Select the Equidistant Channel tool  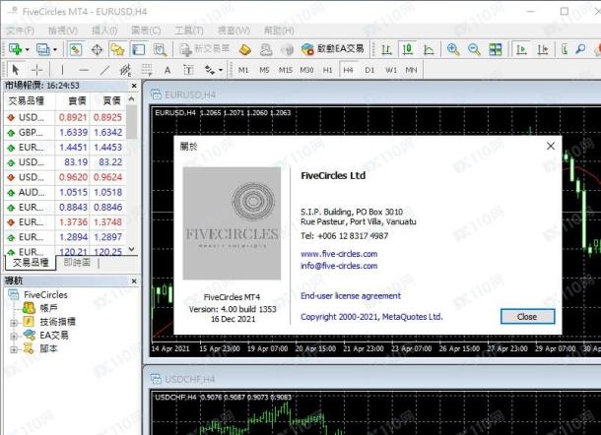tap(126, 70)
